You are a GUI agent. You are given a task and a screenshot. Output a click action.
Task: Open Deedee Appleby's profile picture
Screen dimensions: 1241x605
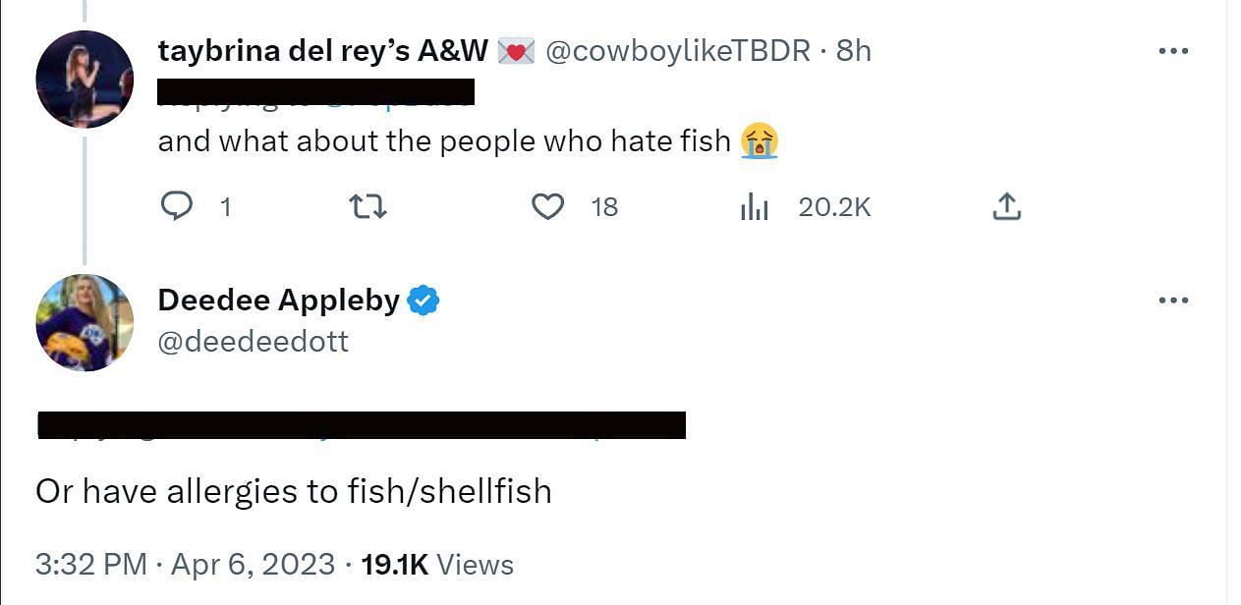pyautogui.click(x=85, y=322)
